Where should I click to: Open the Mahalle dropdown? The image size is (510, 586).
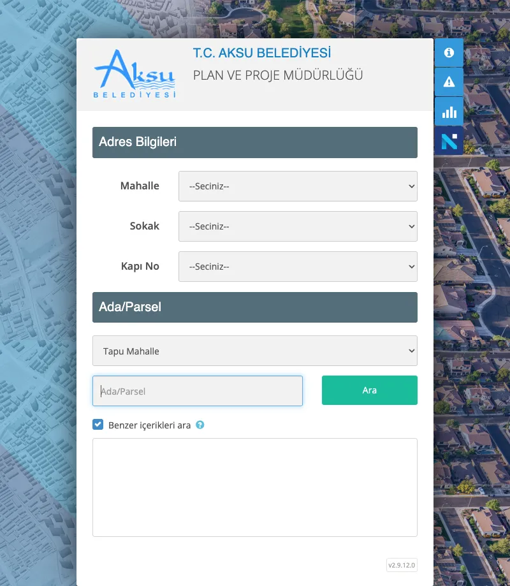(x=298, y=186)
